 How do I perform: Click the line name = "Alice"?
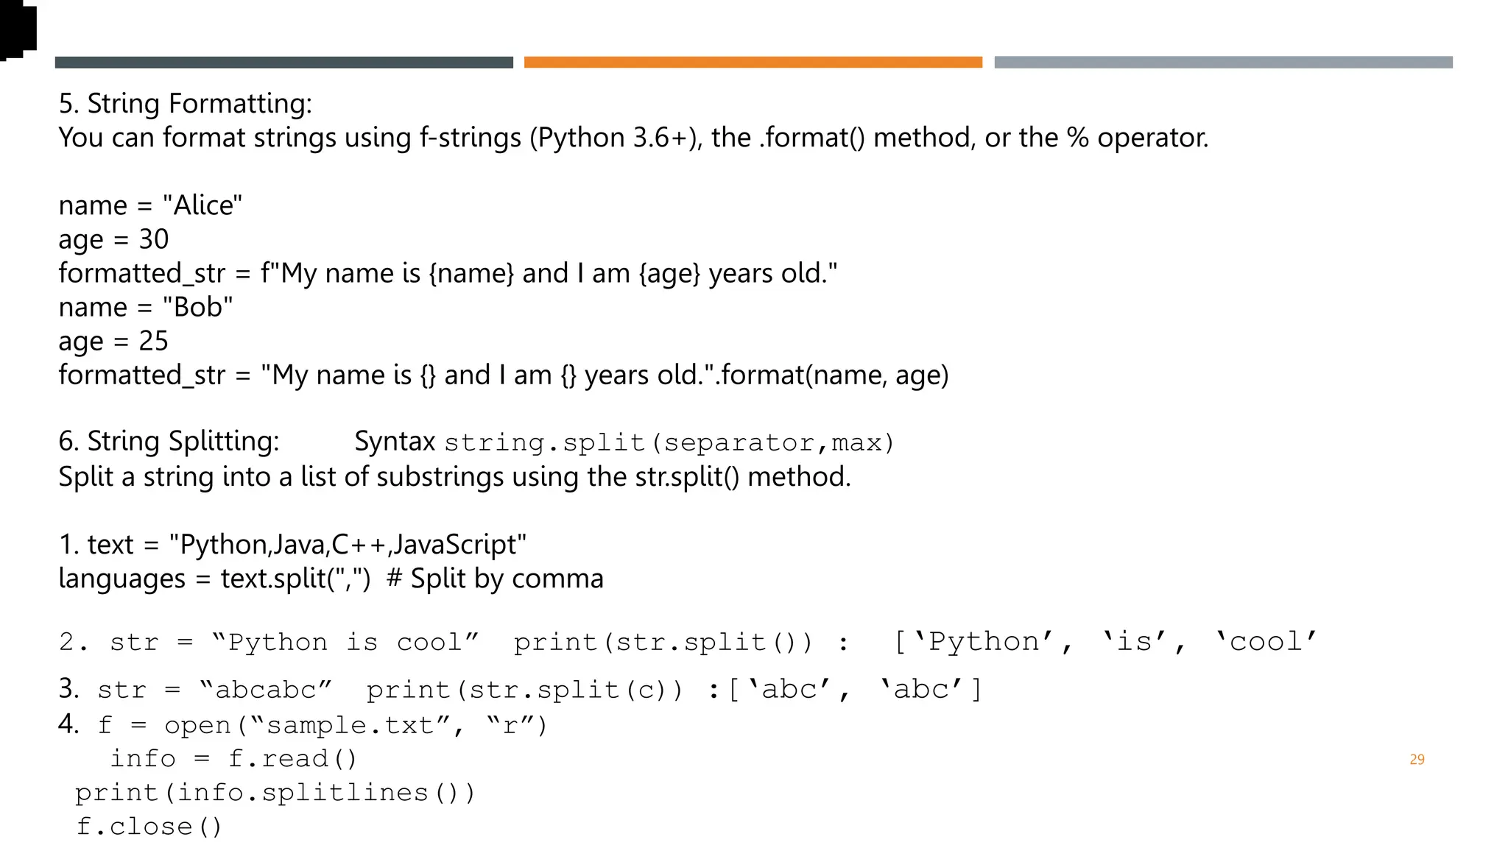coord(150,205)
